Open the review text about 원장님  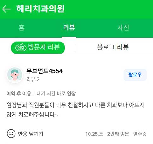[75, 110]
